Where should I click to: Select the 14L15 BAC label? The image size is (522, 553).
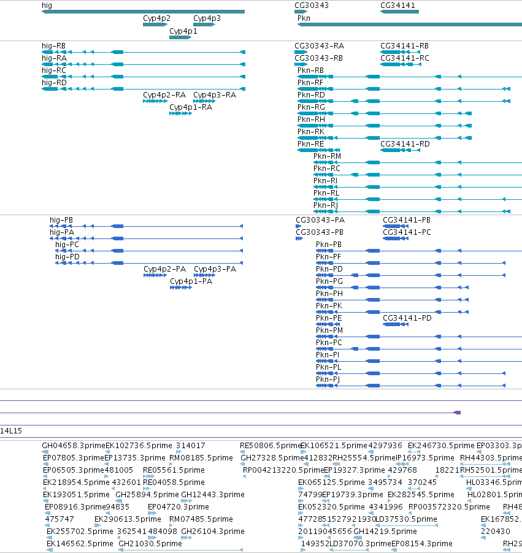11,430
